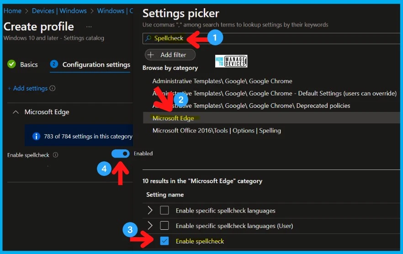Click 10 results in the Microsoft Edge category
This screenshot has width=403, height=254.
[x=202, y=181]
